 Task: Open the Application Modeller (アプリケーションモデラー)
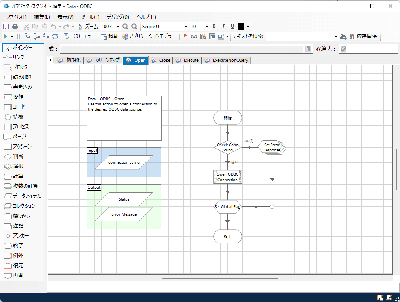(x=149, y=36)
